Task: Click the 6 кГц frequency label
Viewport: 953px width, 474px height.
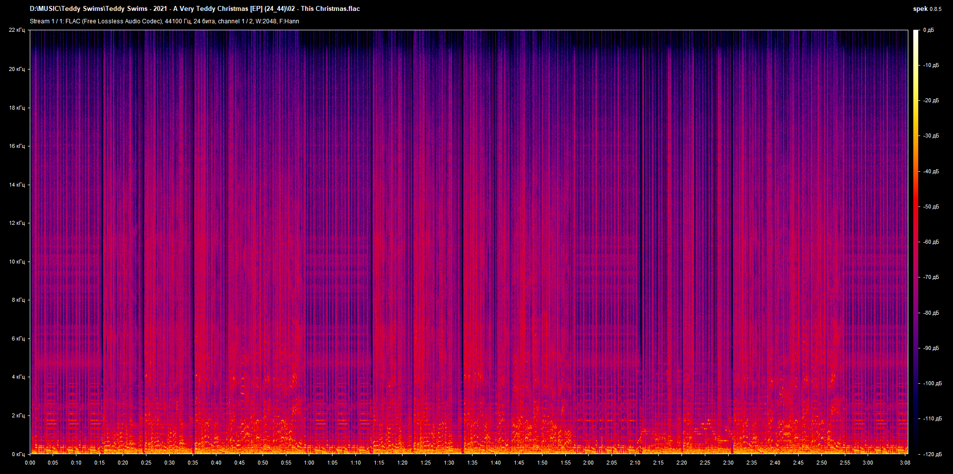Action: (x=18, y=339)
